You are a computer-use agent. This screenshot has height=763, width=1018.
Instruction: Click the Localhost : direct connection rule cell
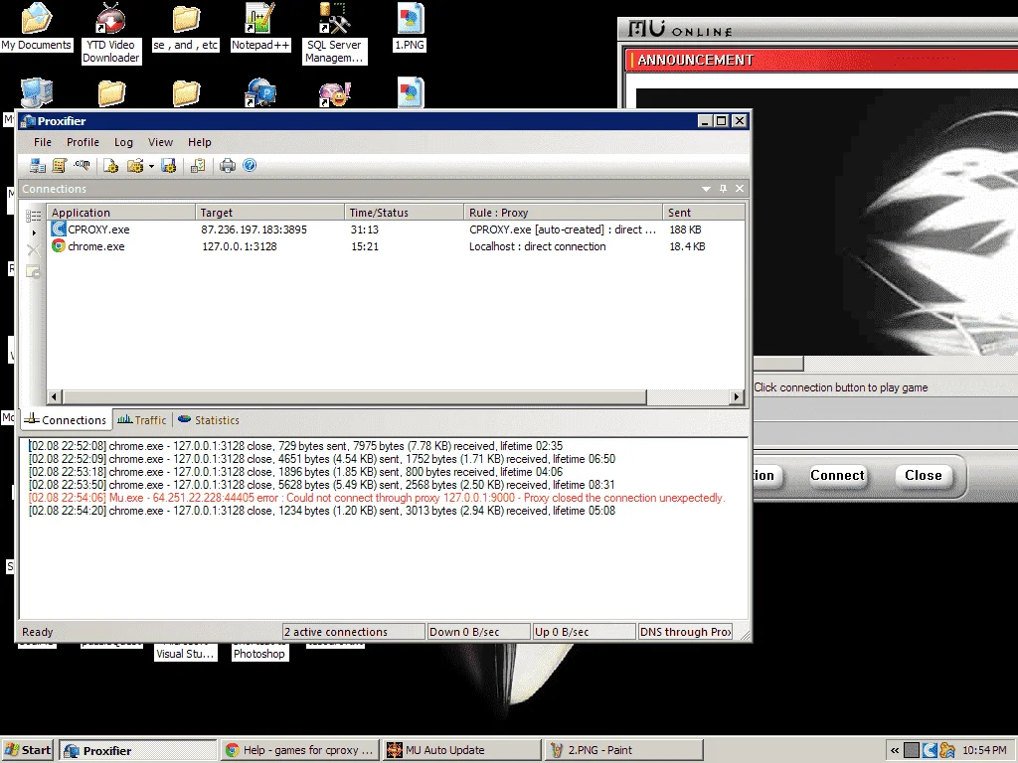(538, 246)
